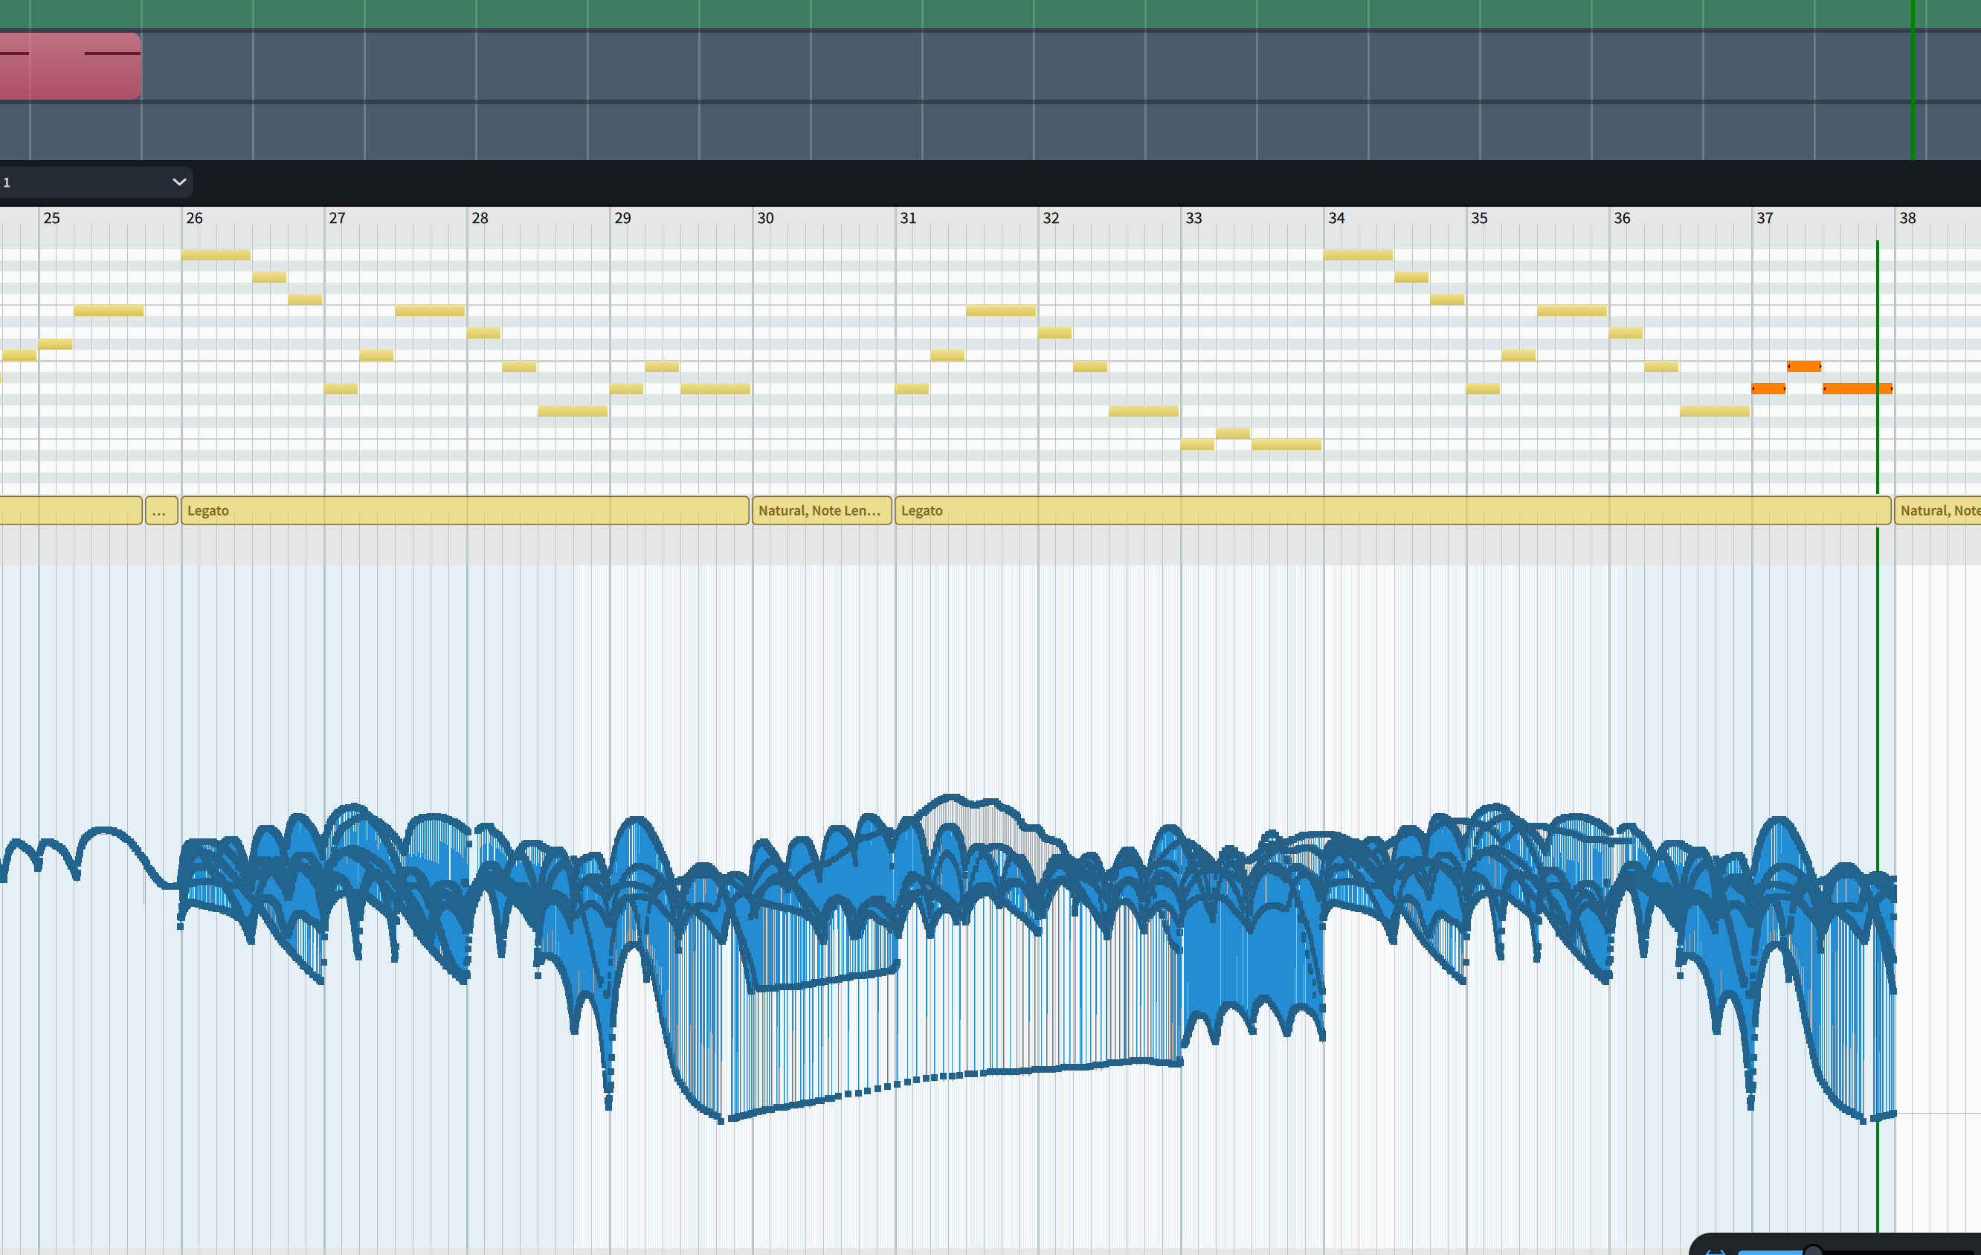Select the first orange note in bar 37
1981x1255 pixels.
point(1768,388)
